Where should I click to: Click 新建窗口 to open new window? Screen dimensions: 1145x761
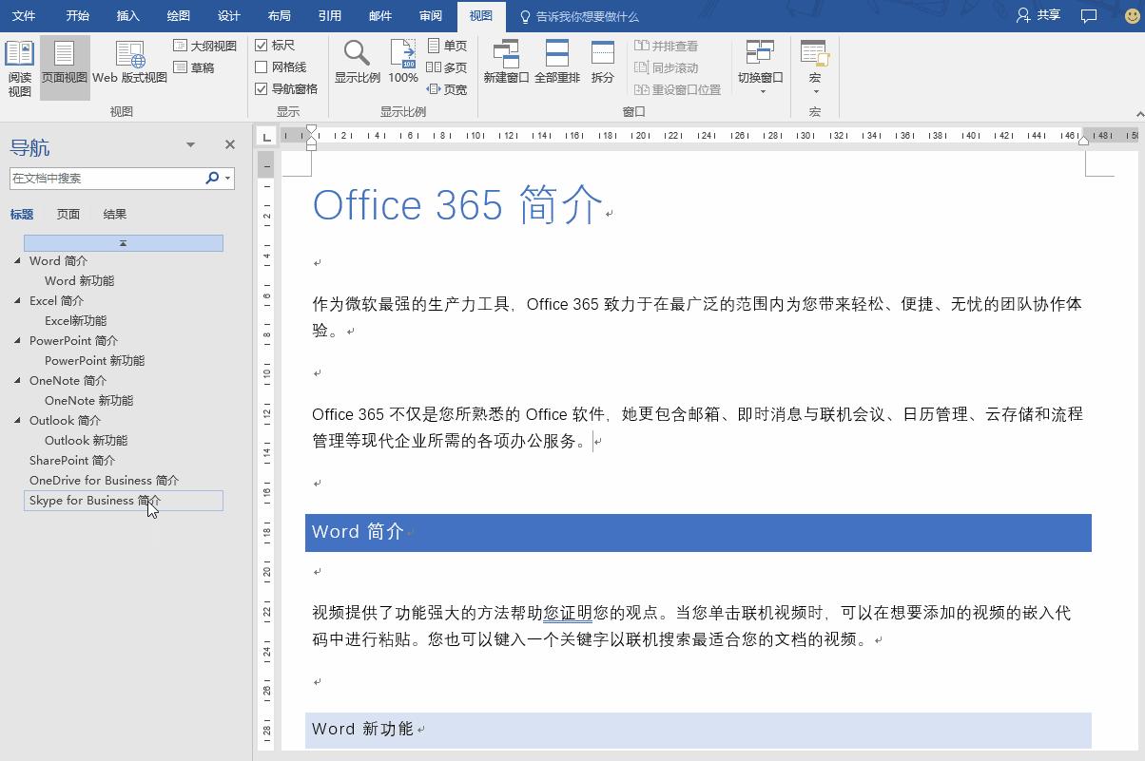coord(507,60)
